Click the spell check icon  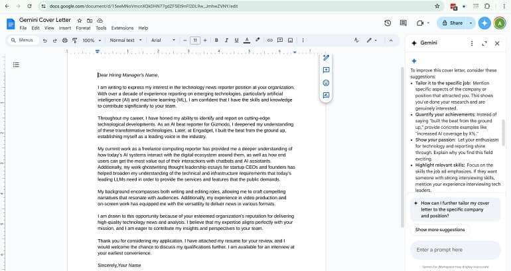[356, 40]
